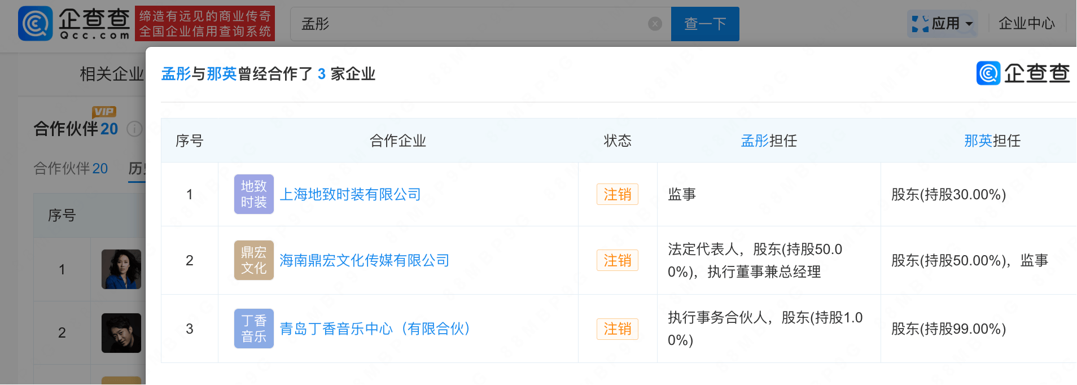Click 孟彤 name link in dialog title
The width and height of the screenshot is (1077, 385).
[x=176, y=74]
